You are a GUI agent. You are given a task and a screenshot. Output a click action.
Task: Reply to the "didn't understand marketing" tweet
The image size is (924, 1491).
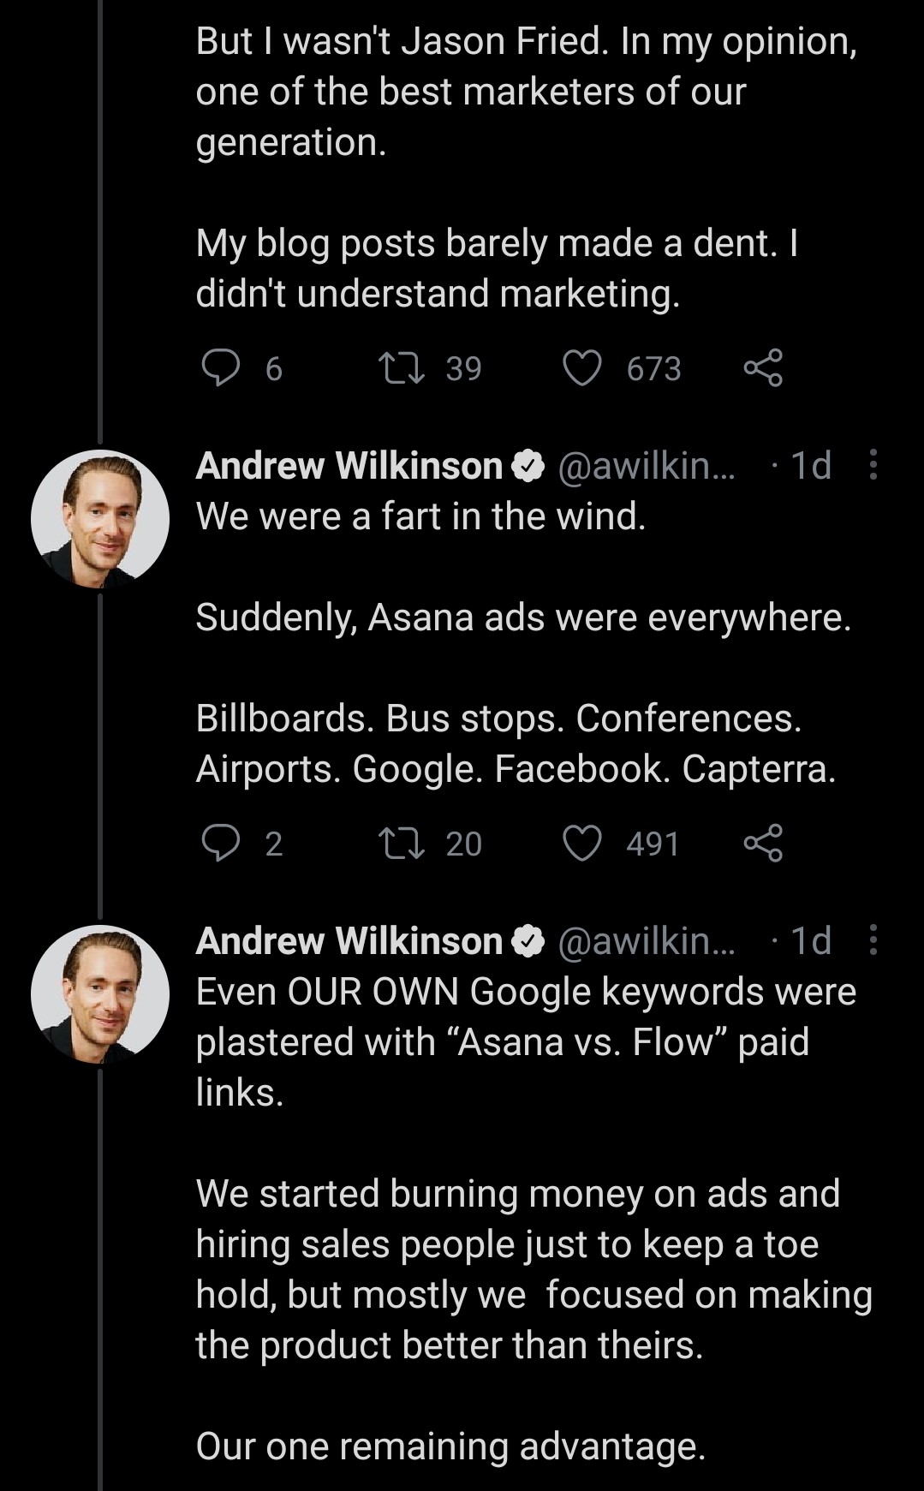220,368
